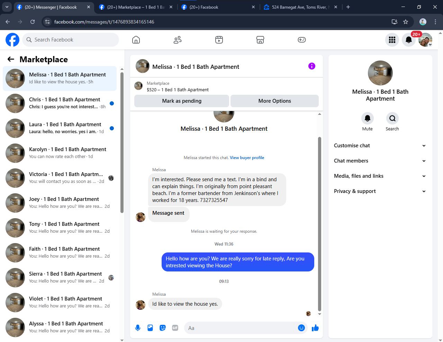The width and height of the screenshot is (443, 342).
Task: Open the Facebook menu grid icon
Action: (392, 40)
